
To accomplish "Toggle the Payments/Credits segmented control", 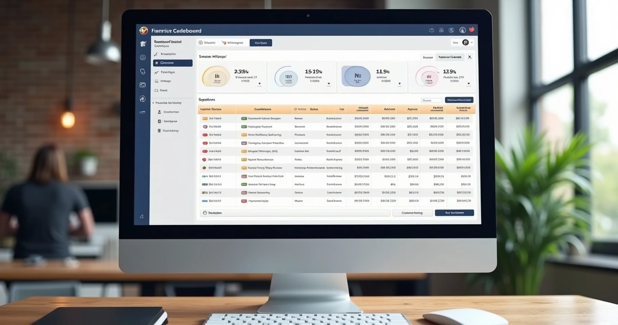I will 450,57.
